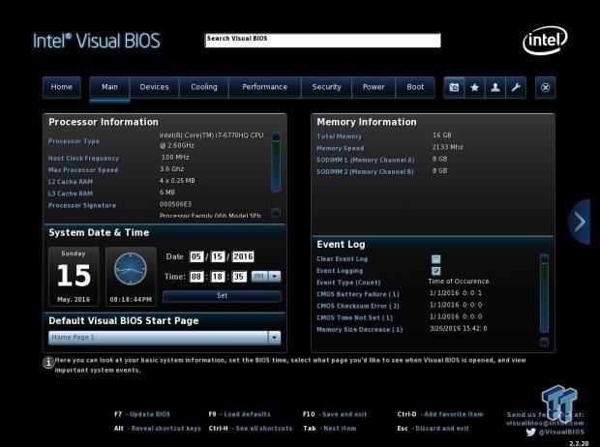Click the Tab Next item hint

click(329, 429)
